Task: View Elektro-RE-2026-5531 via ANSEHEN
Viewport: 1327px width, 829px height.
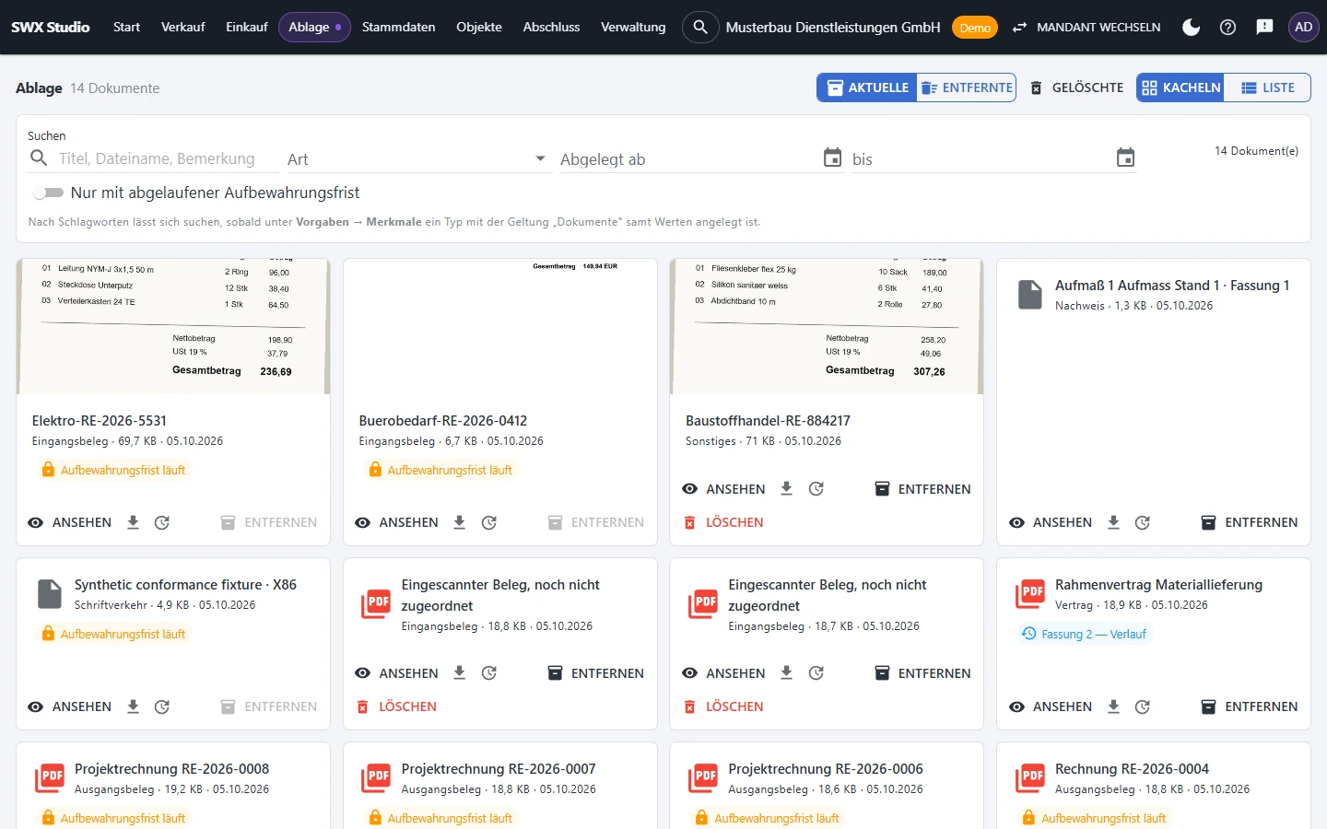Action: (70, 522)
